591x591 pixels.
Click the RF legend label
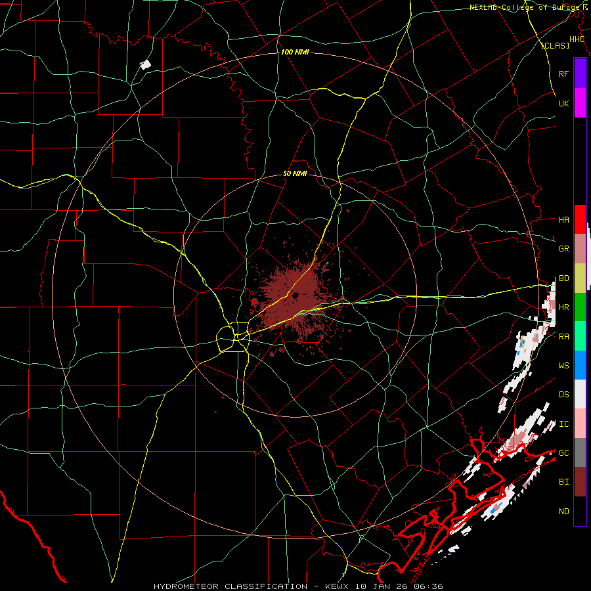(x=564, y=74)
